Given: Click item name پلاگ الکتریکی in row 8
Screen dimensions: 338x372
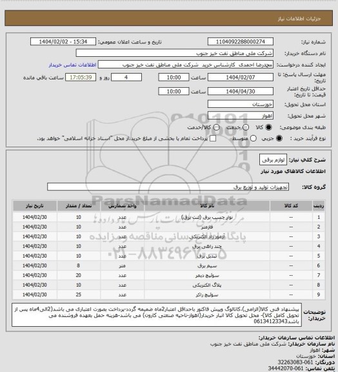Looking at the screenshot, I should [x=207, y=285].
